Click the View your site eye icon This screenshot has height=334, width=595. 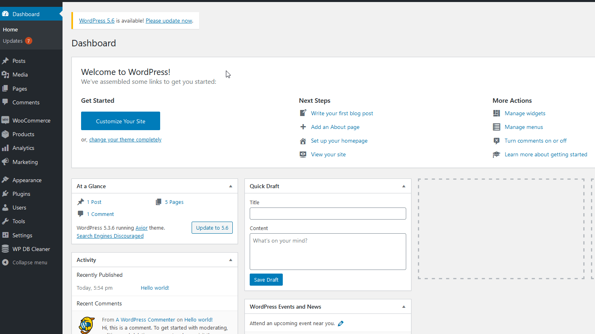pos(303,154)
